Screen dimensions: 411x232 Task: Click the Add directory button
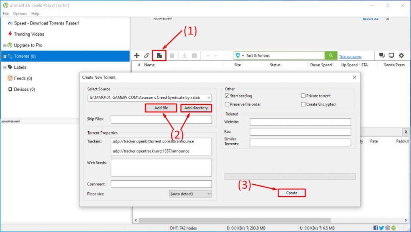pos(196,108)
